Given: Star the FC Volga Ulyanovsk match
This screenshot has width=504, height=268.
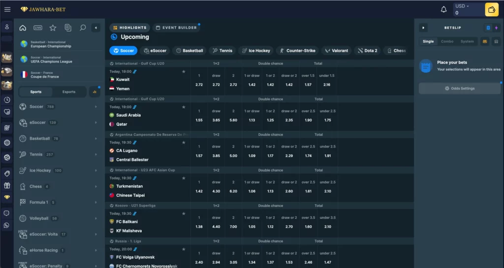Looking at the screenshot, I should (x=184, y=249).
